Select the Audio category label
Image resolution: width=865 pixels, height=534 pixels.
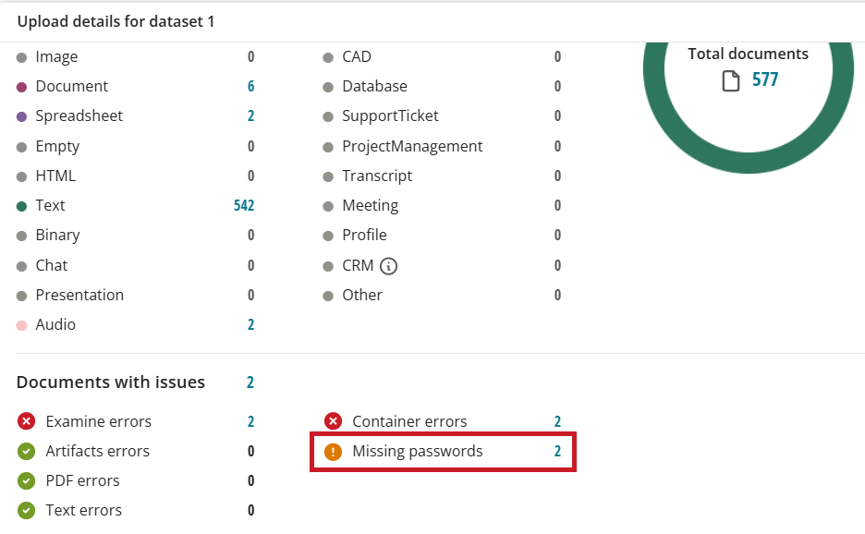[55, 324]
